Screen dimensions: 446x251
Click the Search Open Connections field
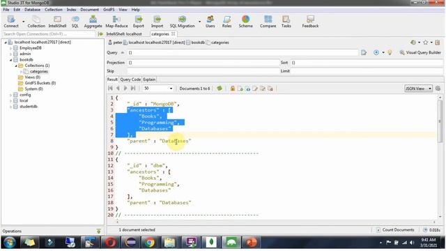tap(49, 34)
